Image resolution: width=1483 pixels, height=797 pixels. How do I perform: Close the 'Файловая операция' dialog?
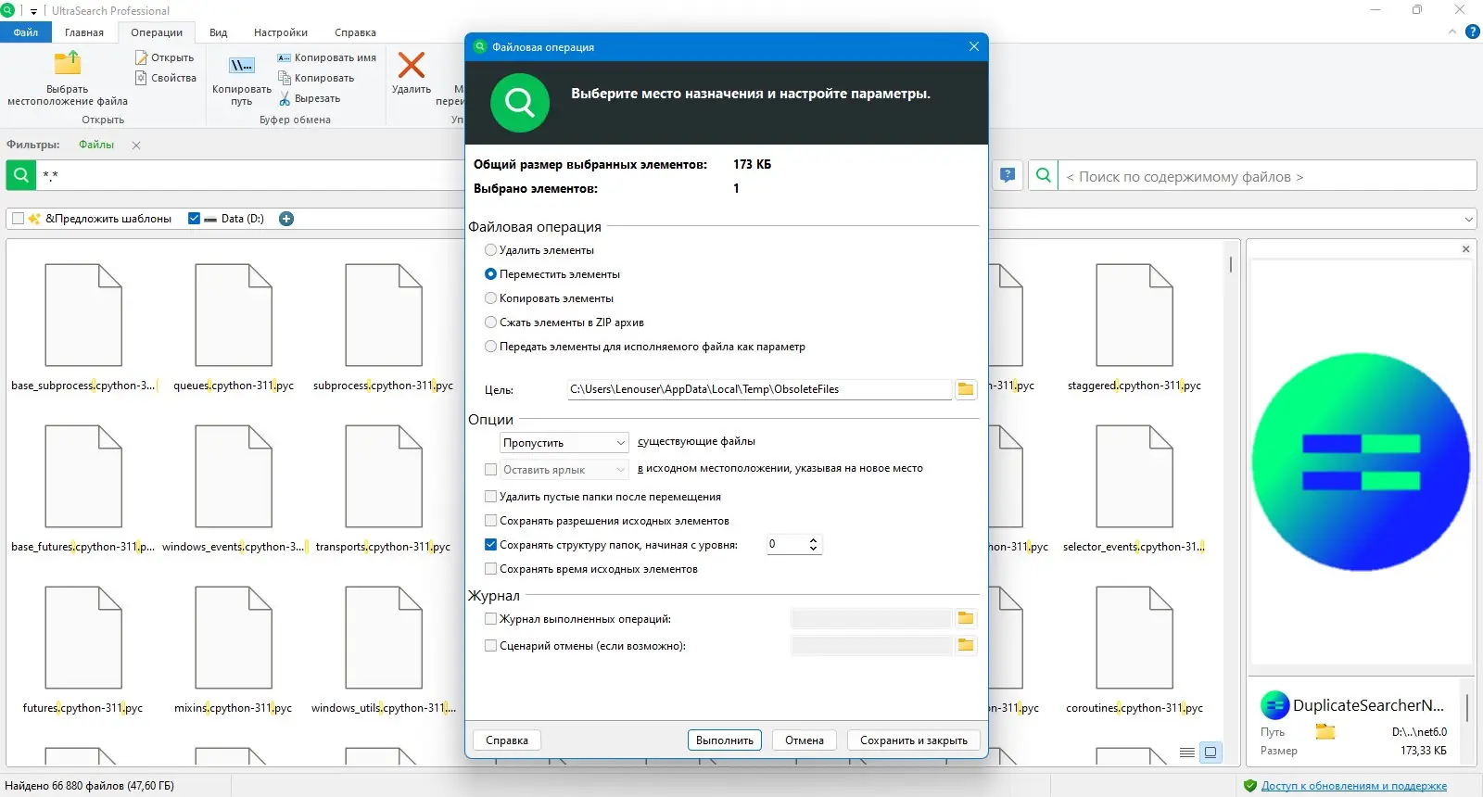click(x=974, y=46)
